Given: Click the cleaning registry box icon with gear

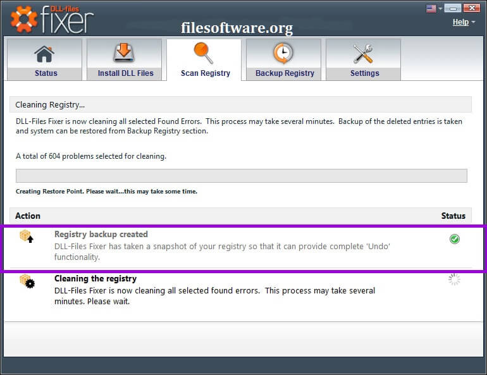Looking at the screenshot, I should click(x=27, y=281).
